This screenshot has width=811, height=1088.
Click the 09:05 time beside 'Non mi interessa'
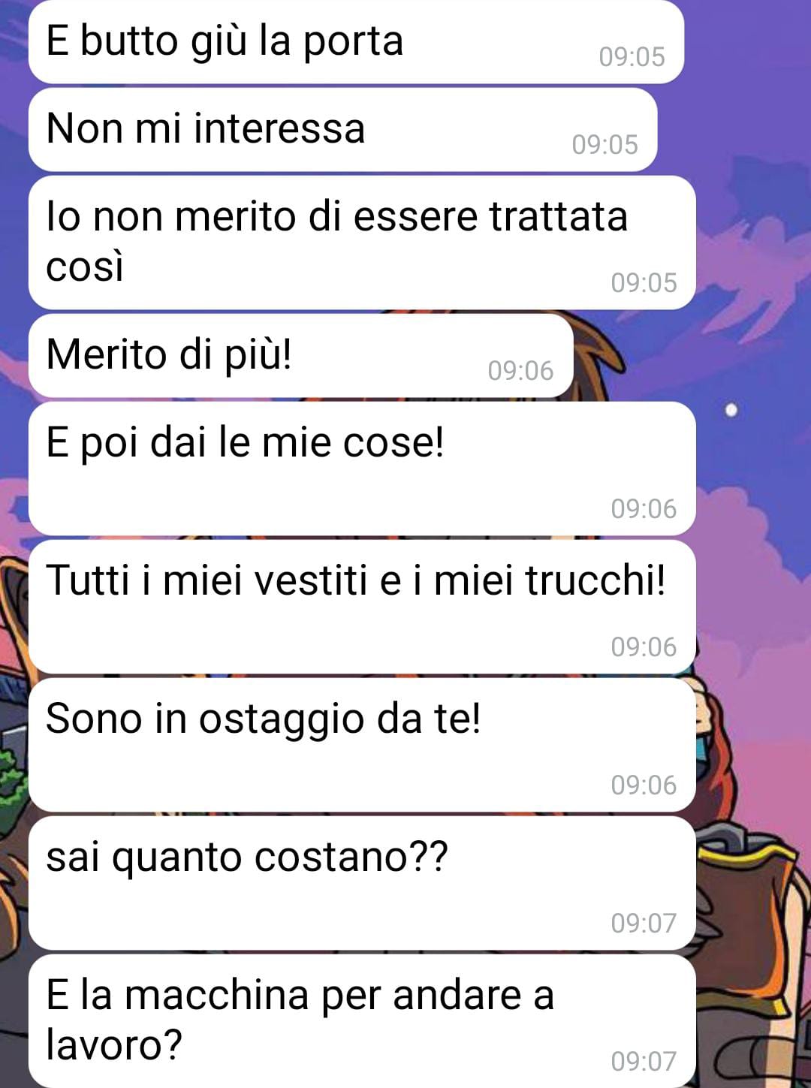coord(604,145)
